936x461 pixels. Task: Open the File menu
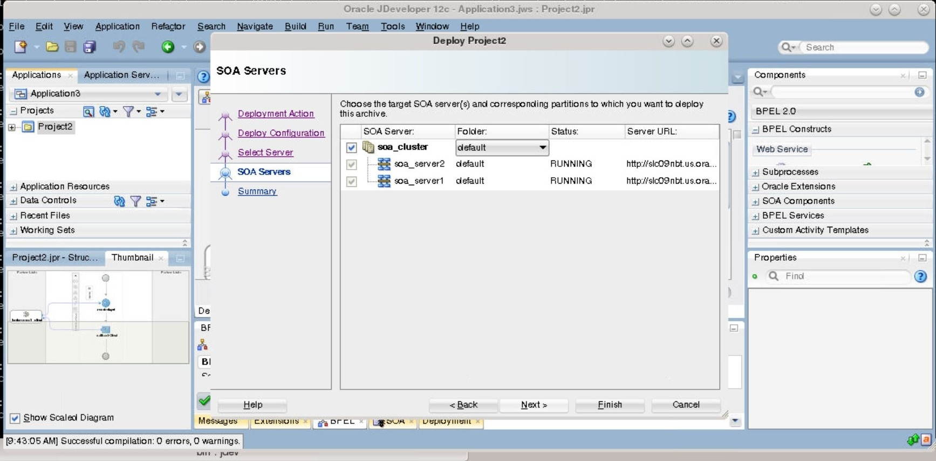(x=17, y=26)
